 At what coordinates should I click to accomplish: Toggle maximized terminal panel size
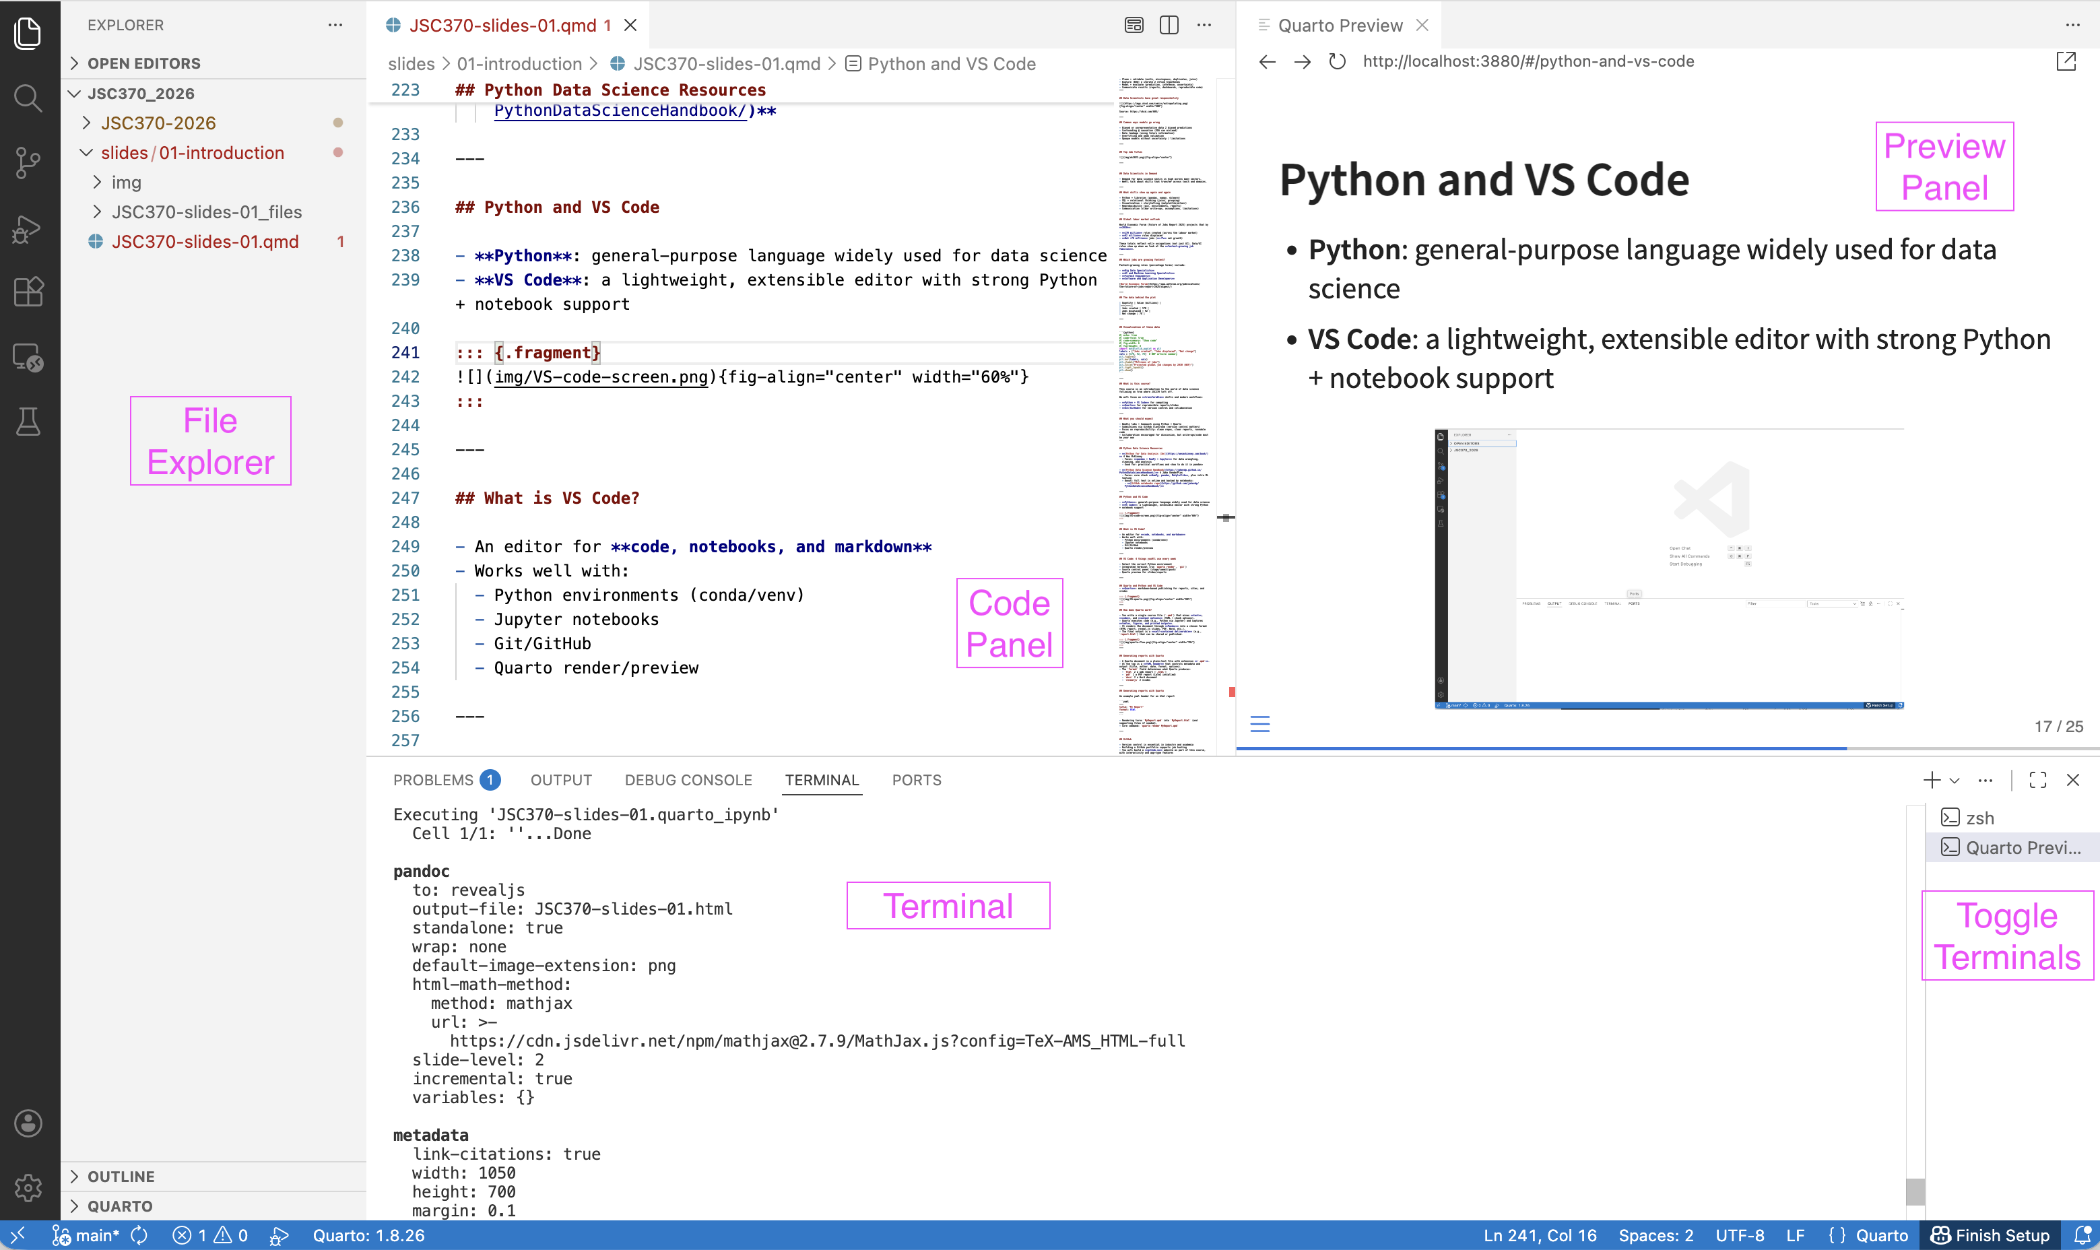[x=2037, y=780]
